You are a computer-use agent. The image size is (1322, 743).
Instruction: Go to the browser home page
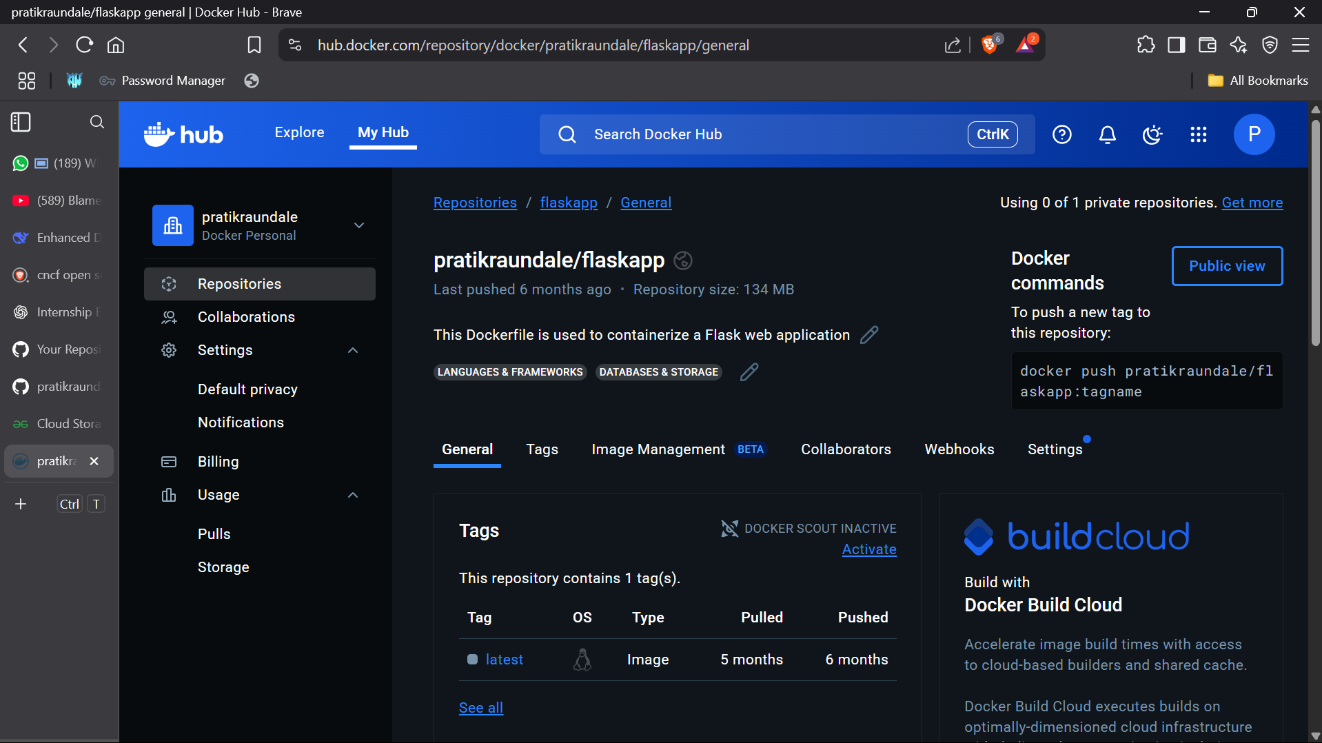(x=116, y=45)
